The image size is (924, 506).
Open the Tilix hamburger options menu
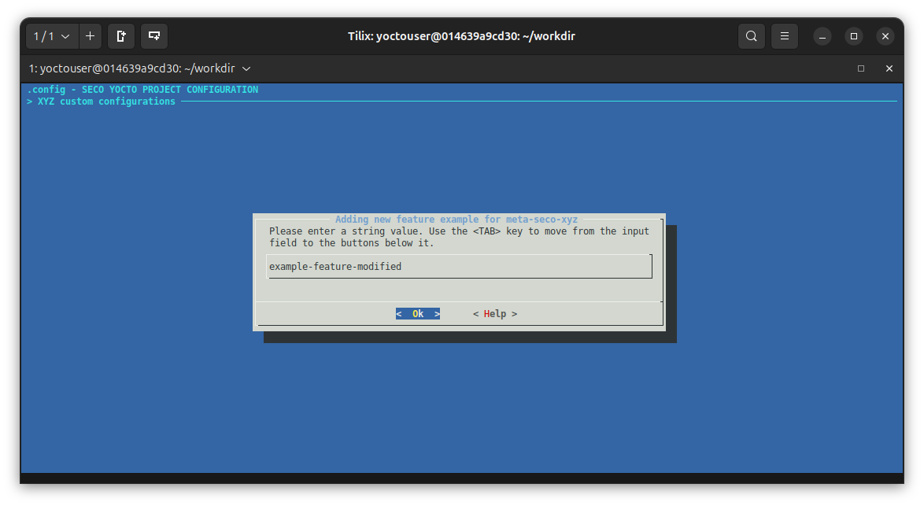pos(784,35)
